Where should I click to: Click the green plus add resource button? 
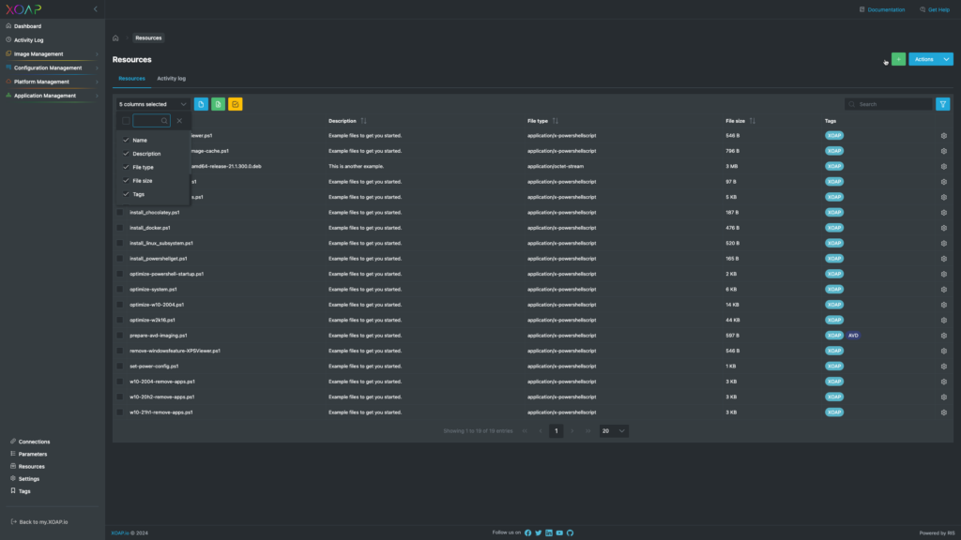[x=898, y=59]
